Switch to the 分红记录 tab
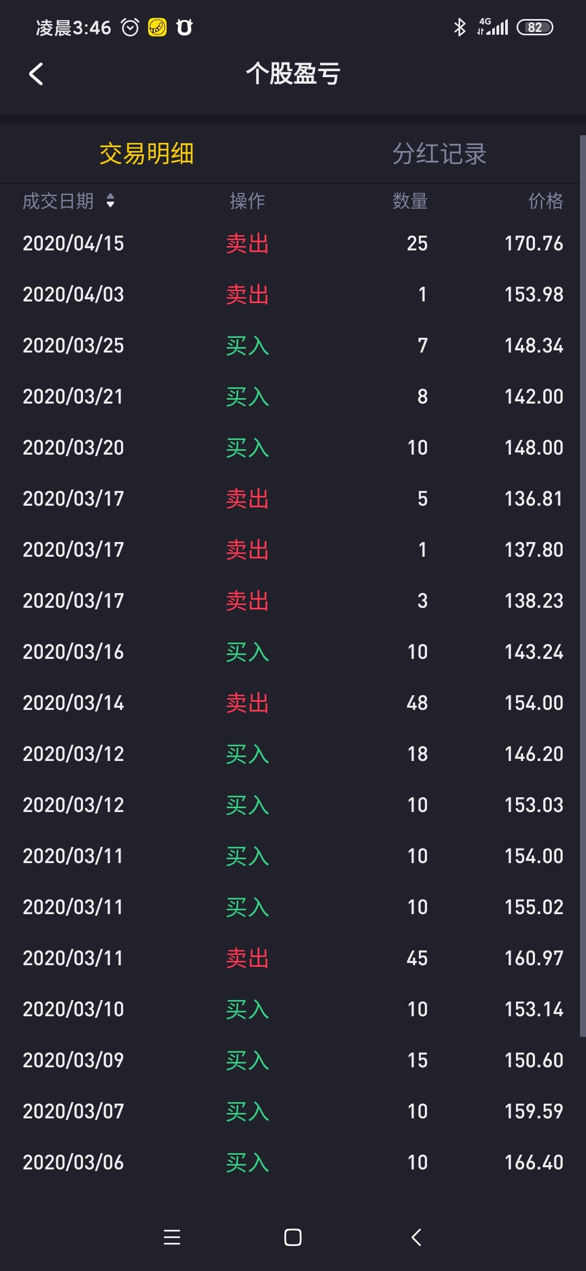This screenshot has width=586, height=1271. 439,154
